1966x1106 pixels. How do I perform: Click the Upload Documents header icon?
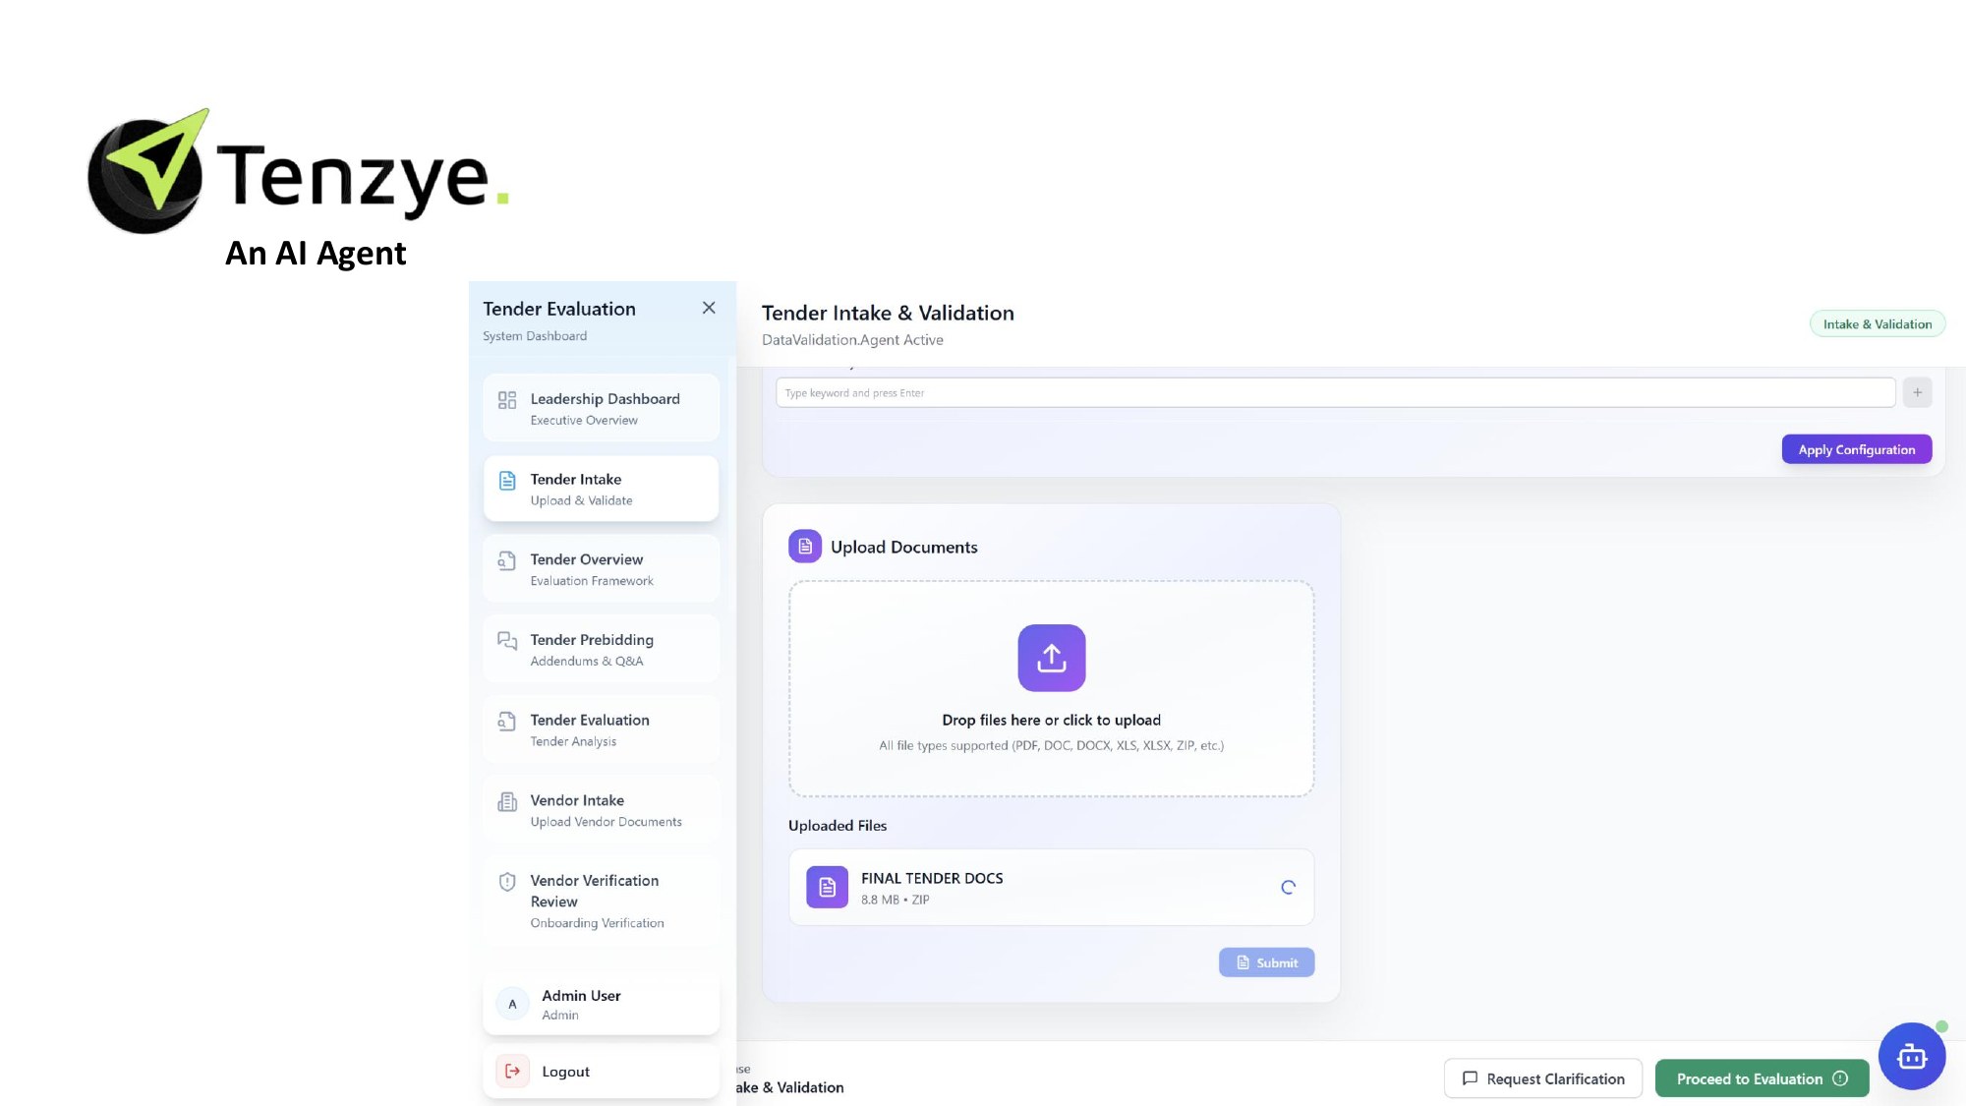click(805, 547)
